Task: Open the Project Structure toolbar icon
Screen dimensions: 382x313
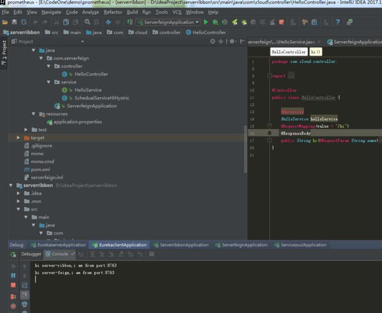Action: click(x=314, y=22)
